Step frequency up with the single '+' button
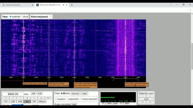This screenshot has width=193, height=108. coord(34,98)
